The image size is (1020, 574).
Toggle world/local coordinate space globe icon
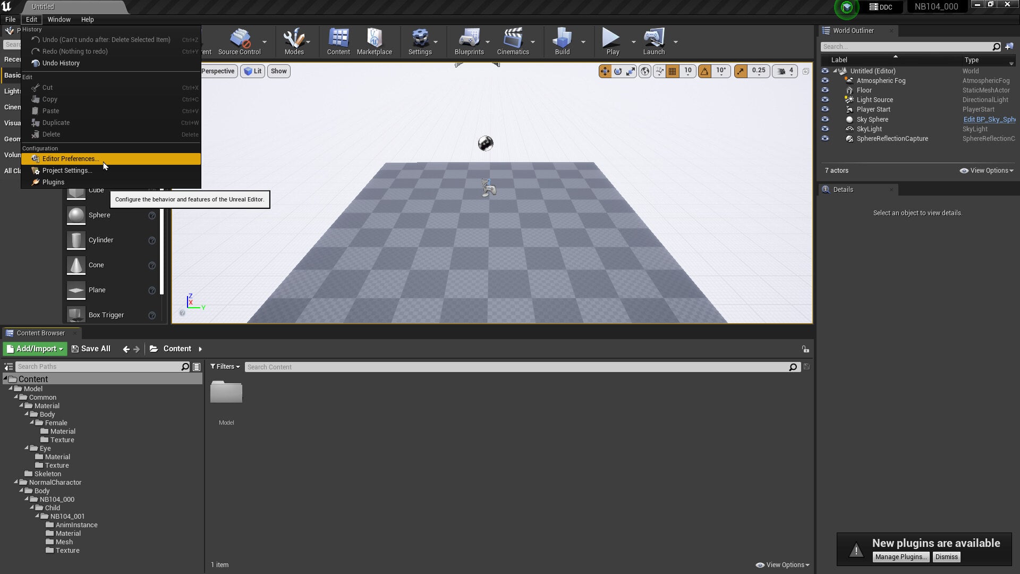[645, 71]
